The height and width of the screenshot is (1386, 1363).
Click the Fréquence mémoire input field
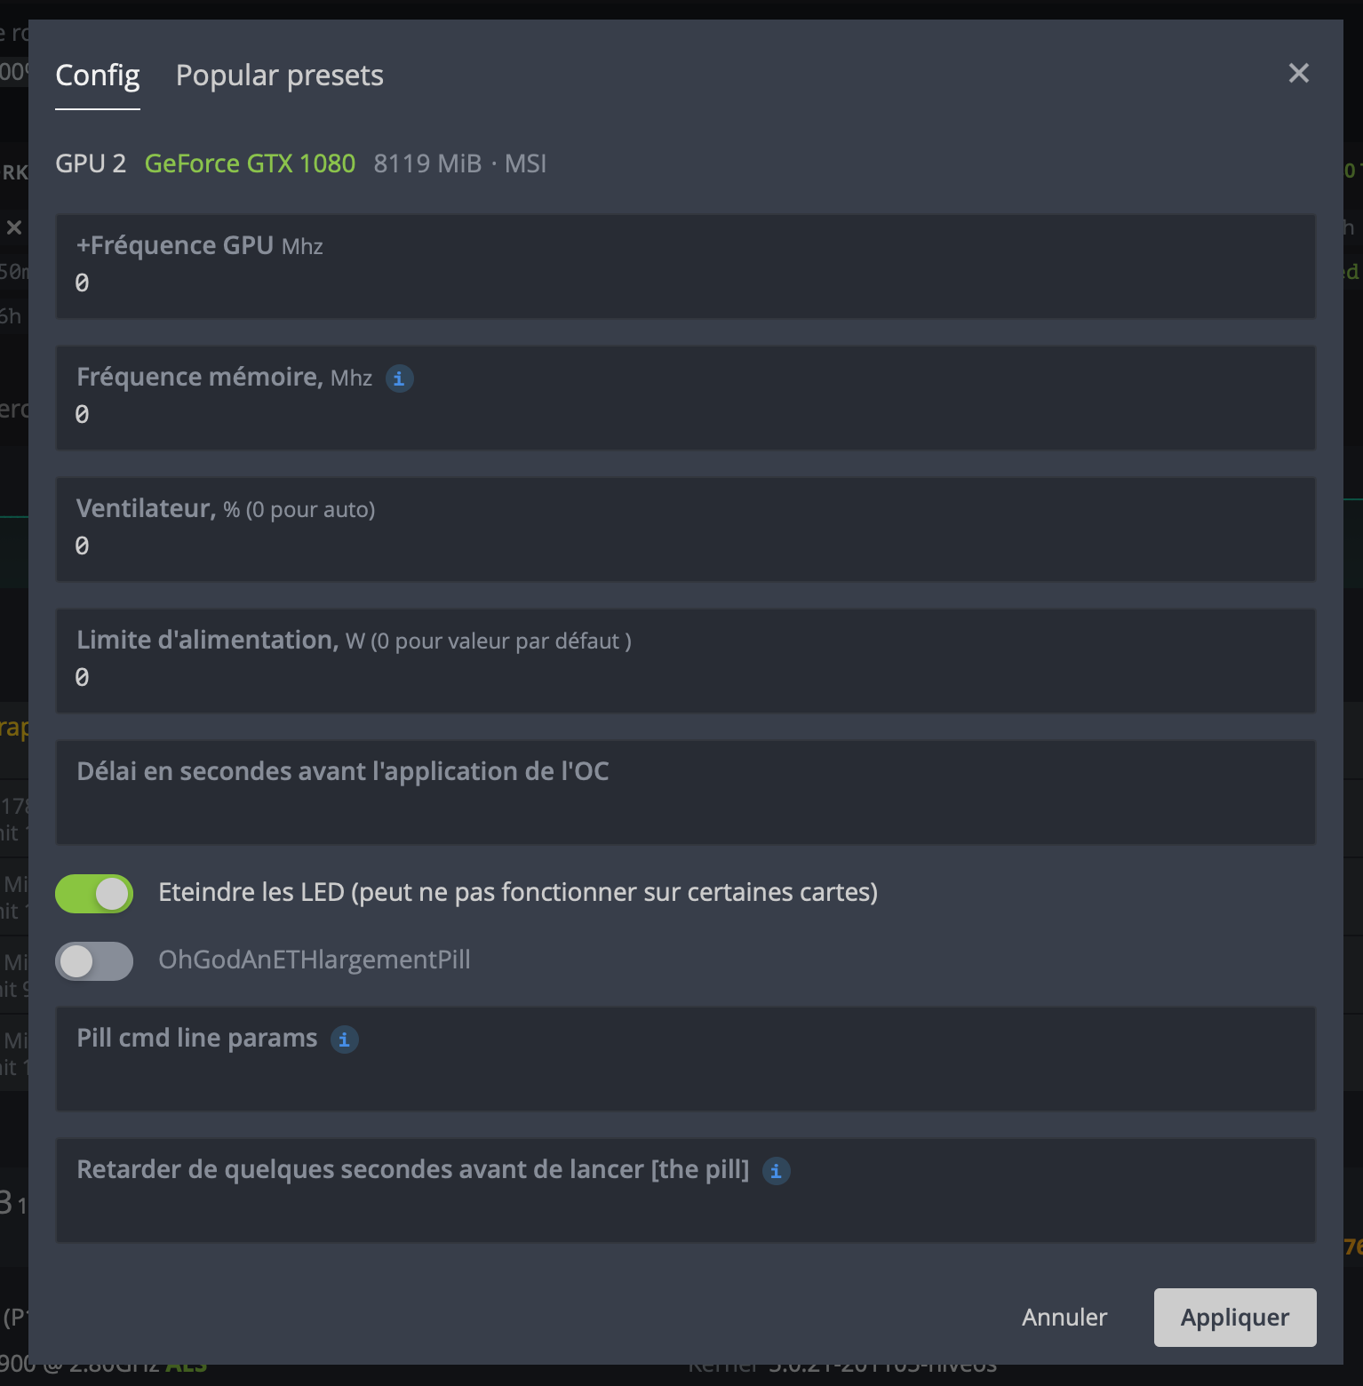(684, 414)
